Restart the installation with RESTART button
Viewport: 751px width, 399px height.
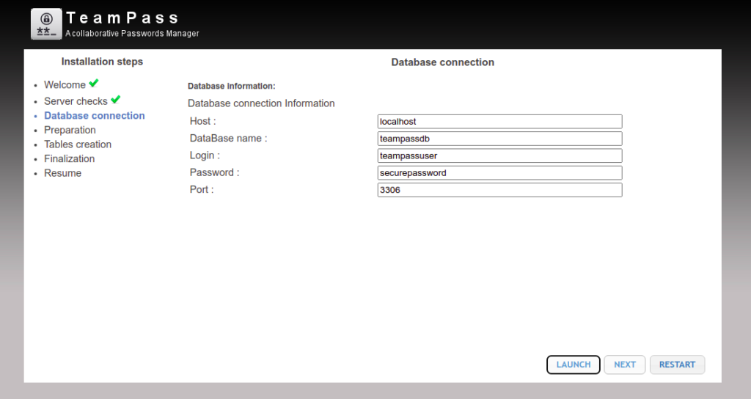click(x=677, y=365)
